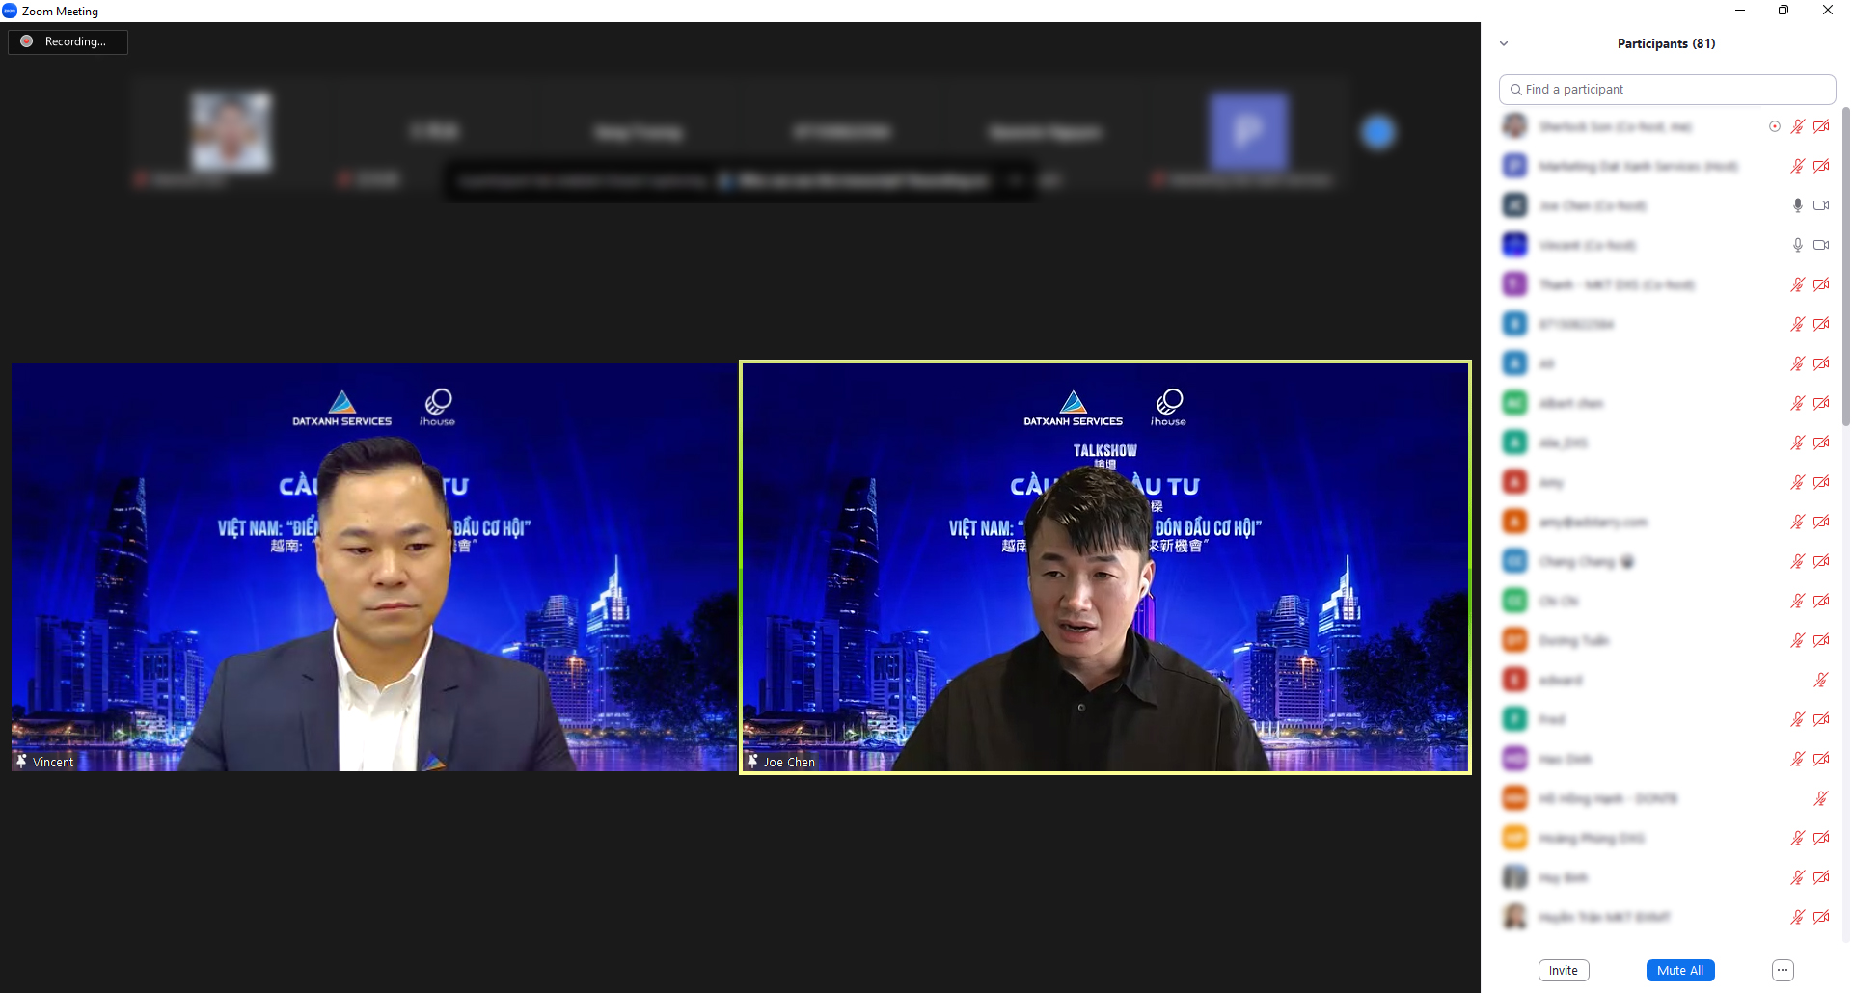Collapse the Participants panel with the chevron
1852x993 pixels.
point(1503,43)
